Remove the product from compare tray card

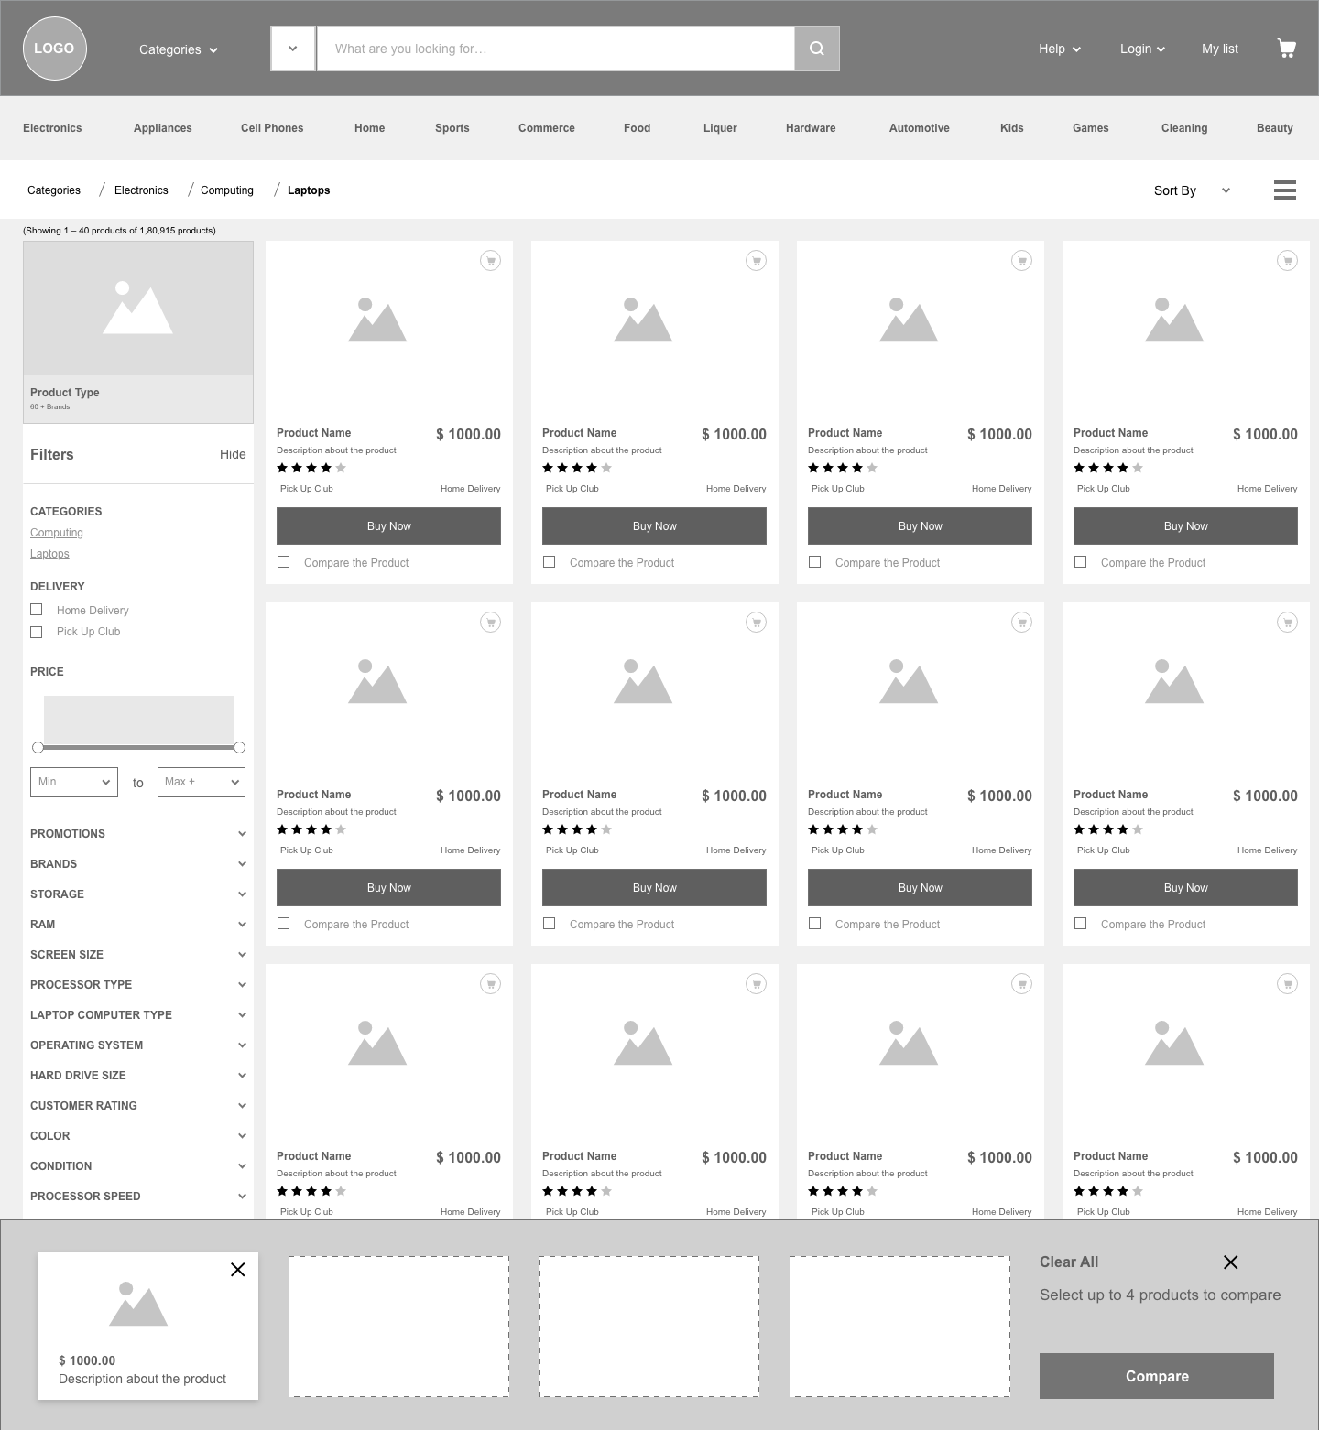pyautogui.click(x=238, y=1270)
